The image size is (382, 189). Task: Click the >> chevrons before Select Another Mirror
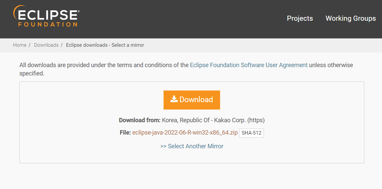tap(163, 146)
